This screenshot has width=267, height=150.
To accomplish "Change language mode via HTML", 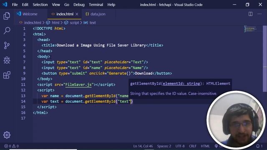I will [x=205, y=146].
